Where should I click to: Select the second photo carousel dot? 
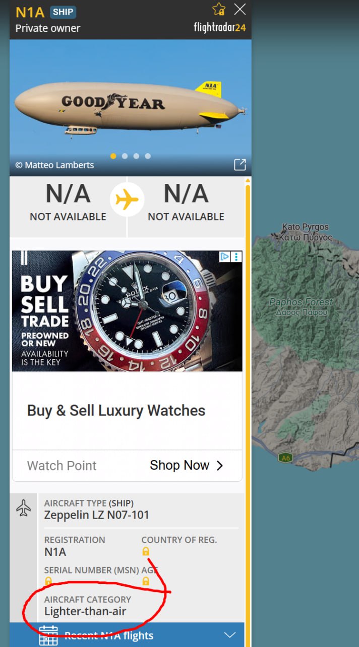click(x=125, y=156)
